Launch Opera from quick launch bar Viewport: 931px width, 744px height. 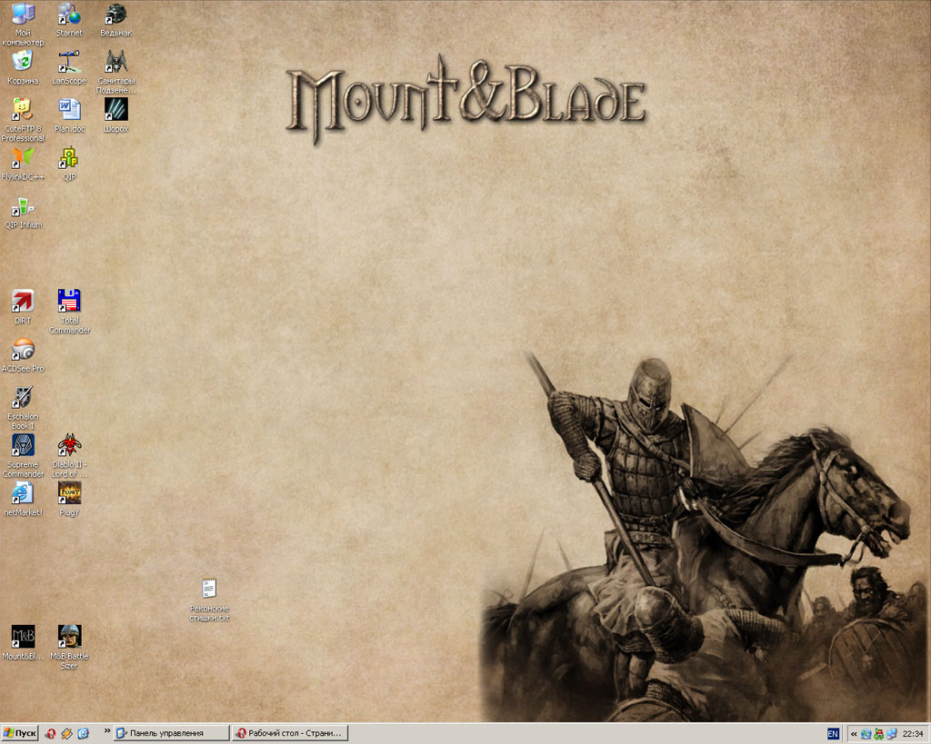coord(51,734)
